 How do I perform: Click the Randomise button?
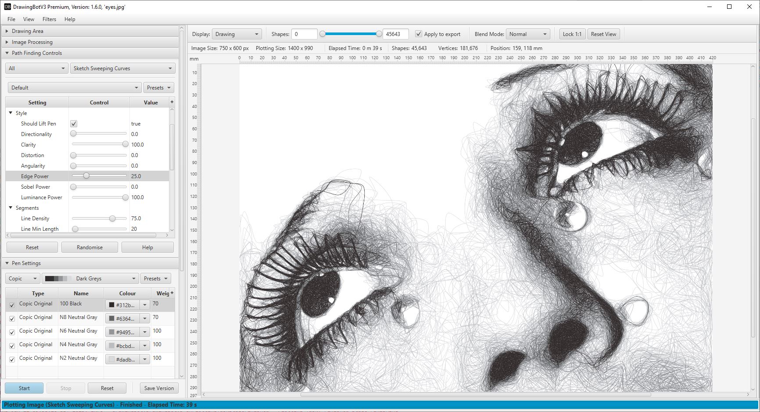(x=90, y=247)
